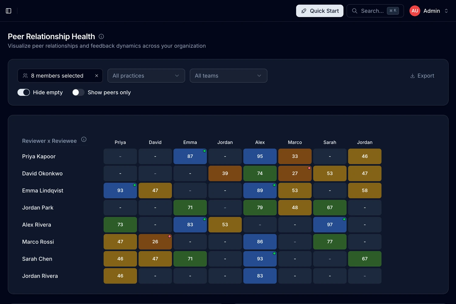This screenshot has width=456, height=304.
Task: Click the Emma column header
Action: pyautogui.click(x=190, y=142)
